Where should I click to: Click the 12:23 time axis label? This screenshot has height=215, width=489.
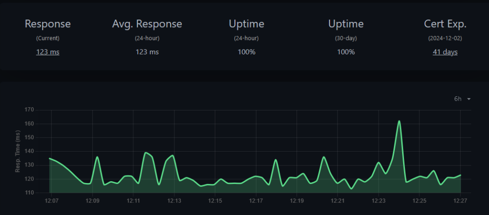tap(379, 200)
